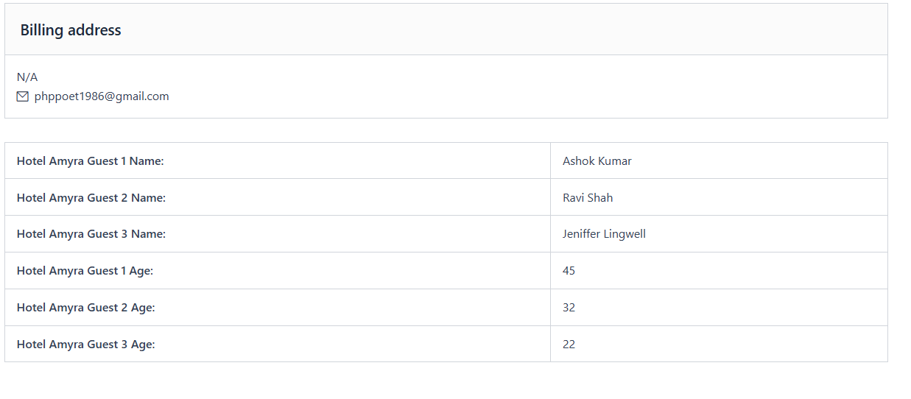
Task: Select the Ravi Shah guest name value
Action: pos(588,198)
